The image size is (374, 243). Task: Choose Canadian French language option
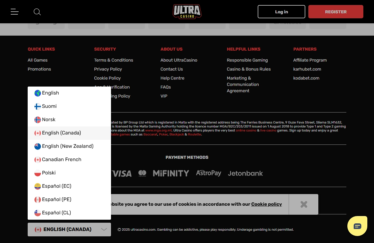69,160
